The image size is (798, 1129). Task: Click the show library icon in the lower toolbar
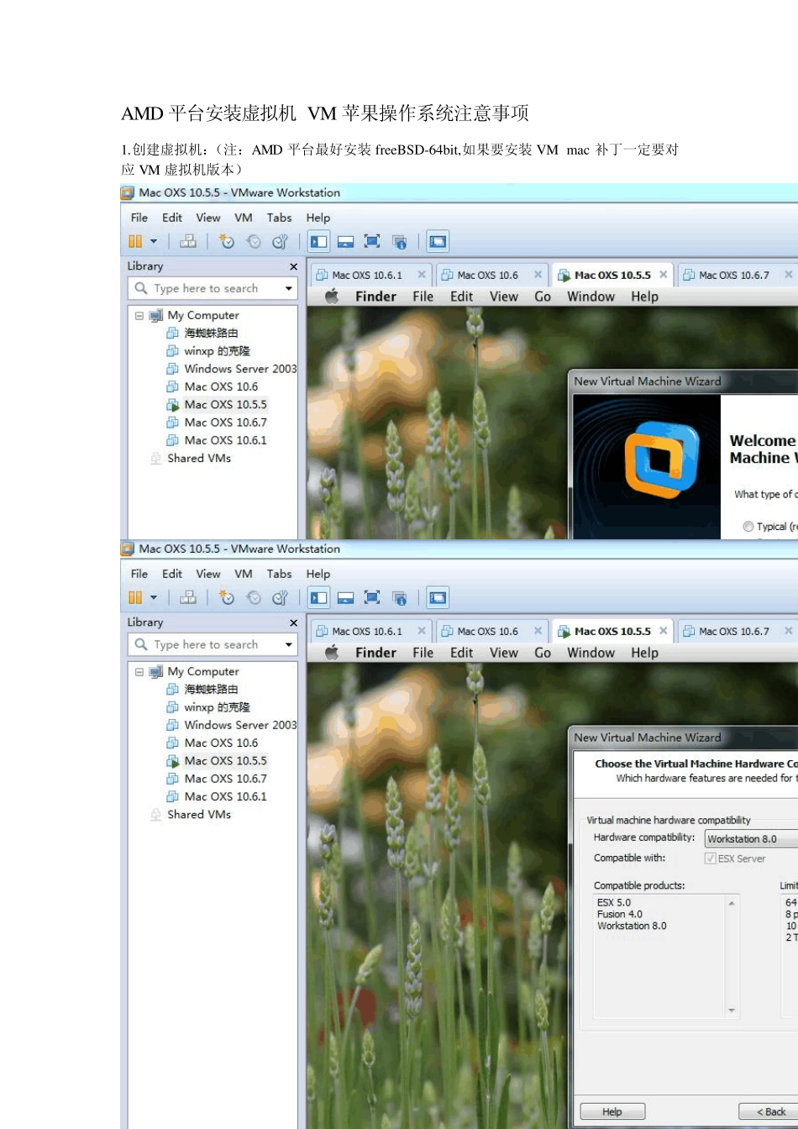click(319, 598)
